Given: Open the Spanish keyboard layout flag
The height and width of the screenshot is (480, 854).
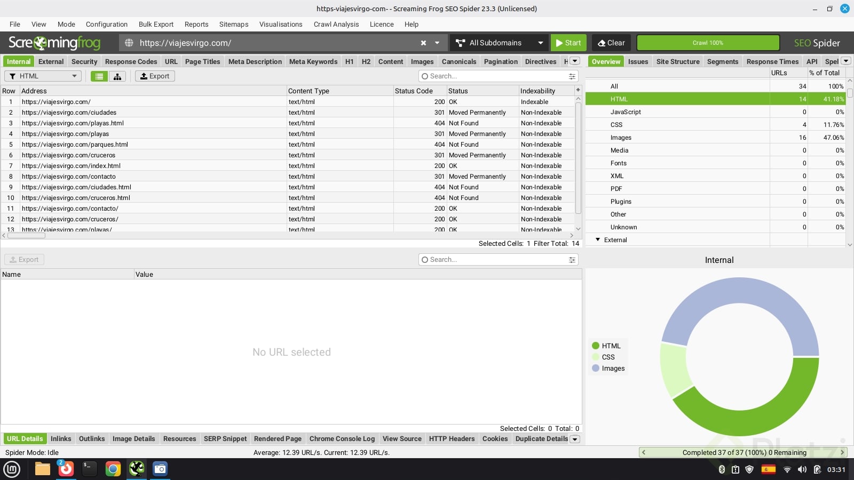Looking at the screenshot, I should pyautogui.click(x=769, y=469).
